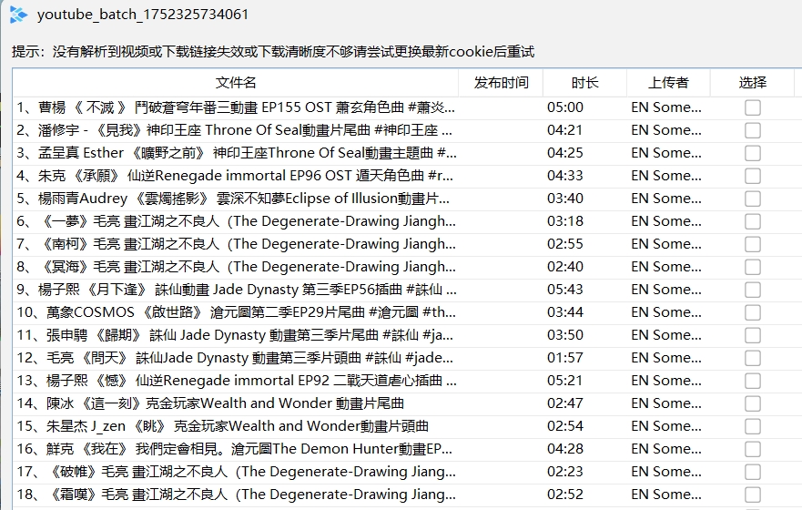Click duration cell 05:21

click(564, 381)
